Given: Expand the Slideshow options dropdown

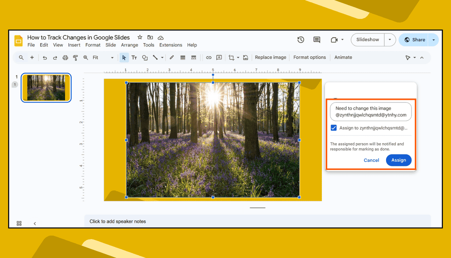Looking at the screenshot, I should click(x=390, y=40).
